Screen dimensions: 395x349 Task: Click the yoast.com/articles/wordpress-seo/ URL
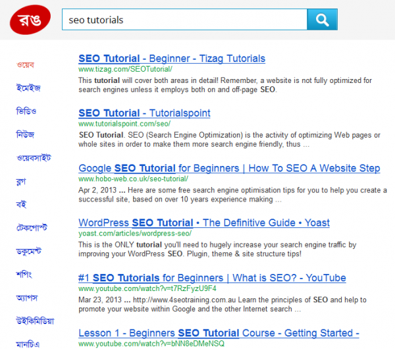(135, 233)
